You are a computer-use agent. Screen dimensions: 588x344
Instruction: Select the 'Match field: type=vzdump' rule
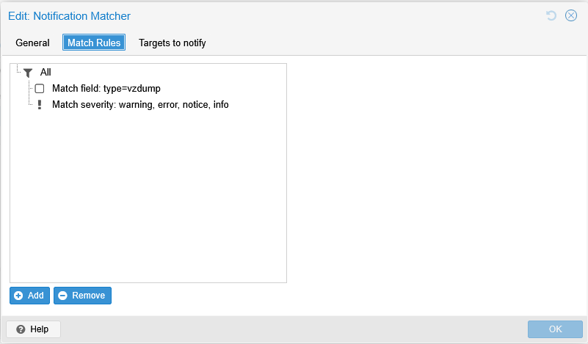coord(106,89)
